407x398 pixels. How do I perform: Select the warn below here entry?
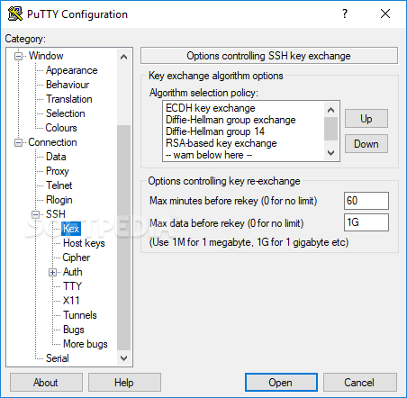(209, 155)
